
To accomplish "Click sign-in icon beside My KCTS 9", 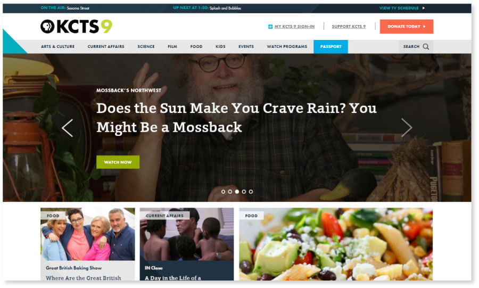I will (270, 27).
